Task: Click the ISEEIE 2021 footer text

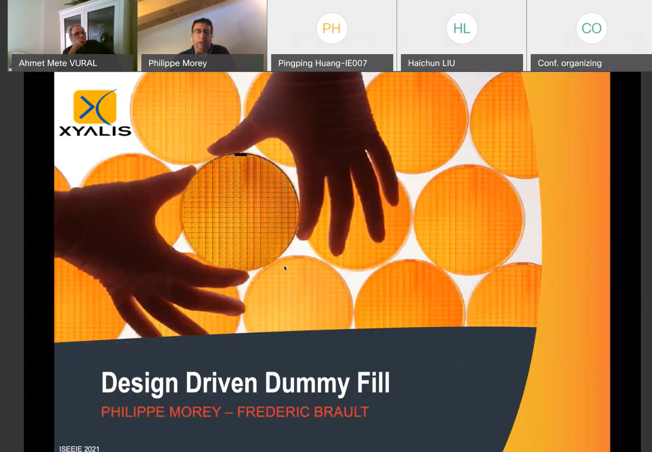Action: point(79,448)
